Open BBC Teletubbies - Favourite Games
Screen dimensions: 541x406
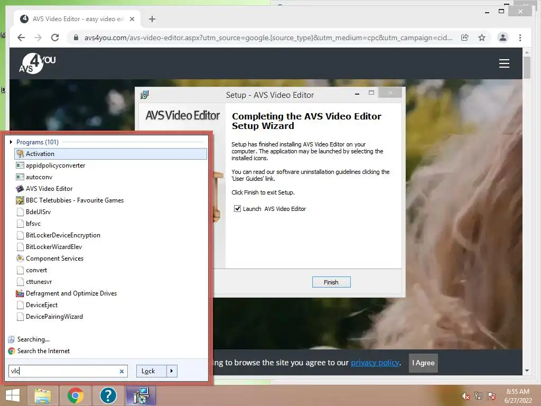click(110, 200)
